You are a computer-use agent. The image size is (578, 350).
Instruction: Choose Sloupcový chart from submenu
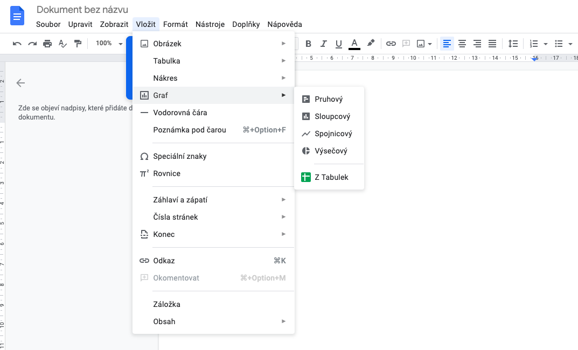pos(332,116)
